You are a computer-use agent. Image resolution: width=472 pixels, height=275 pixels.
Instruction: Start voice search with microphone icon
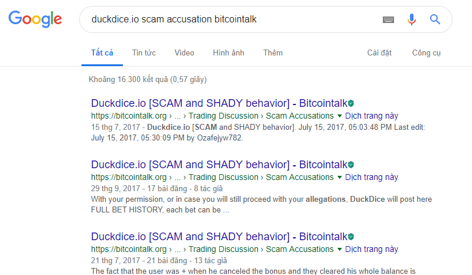(x=412, y=19)
